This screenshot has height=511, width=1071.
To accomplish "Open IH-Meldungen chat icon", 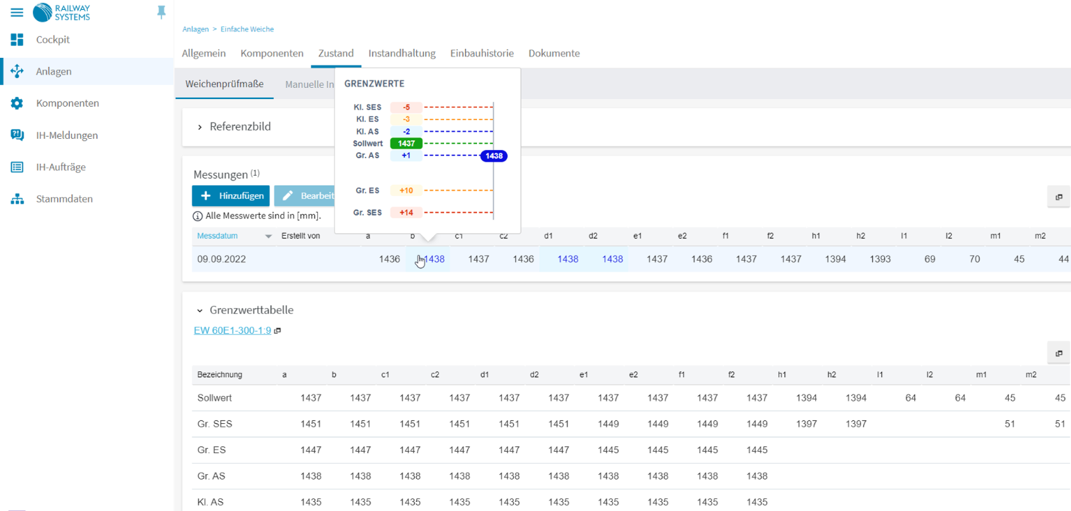I will 17,135.
